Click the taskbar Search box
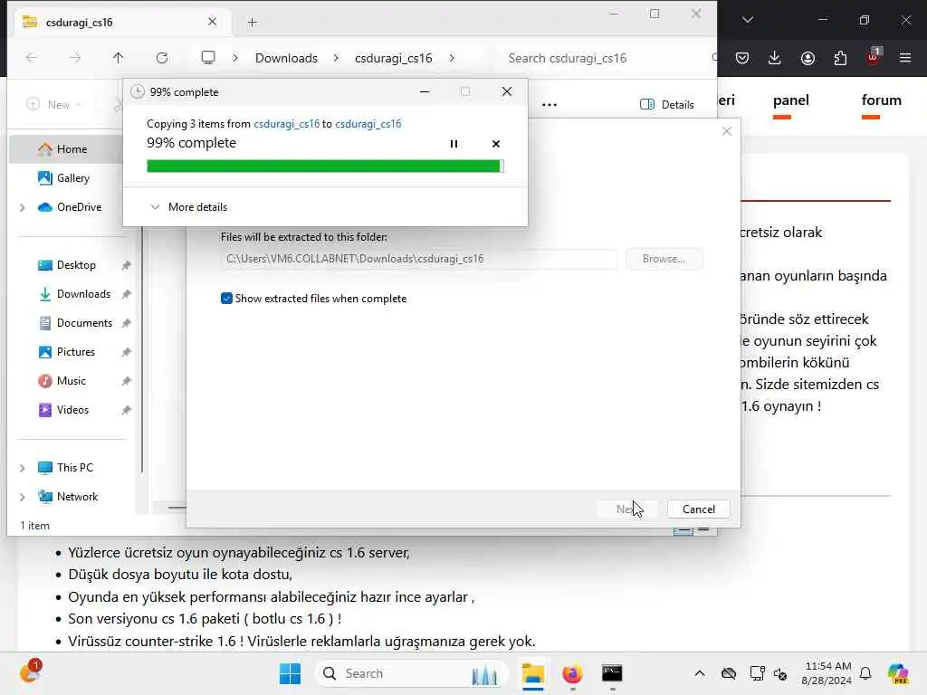Image resolution: width=927 pixels, height=695 pixels. point(412,673)
